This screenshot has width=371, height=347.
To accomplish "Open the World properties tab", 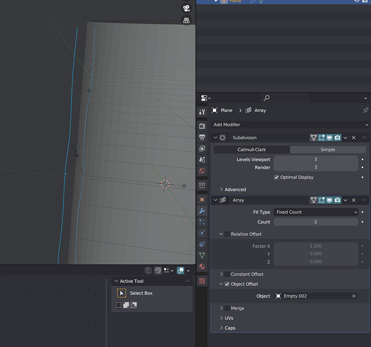I will tap(202, 171).
